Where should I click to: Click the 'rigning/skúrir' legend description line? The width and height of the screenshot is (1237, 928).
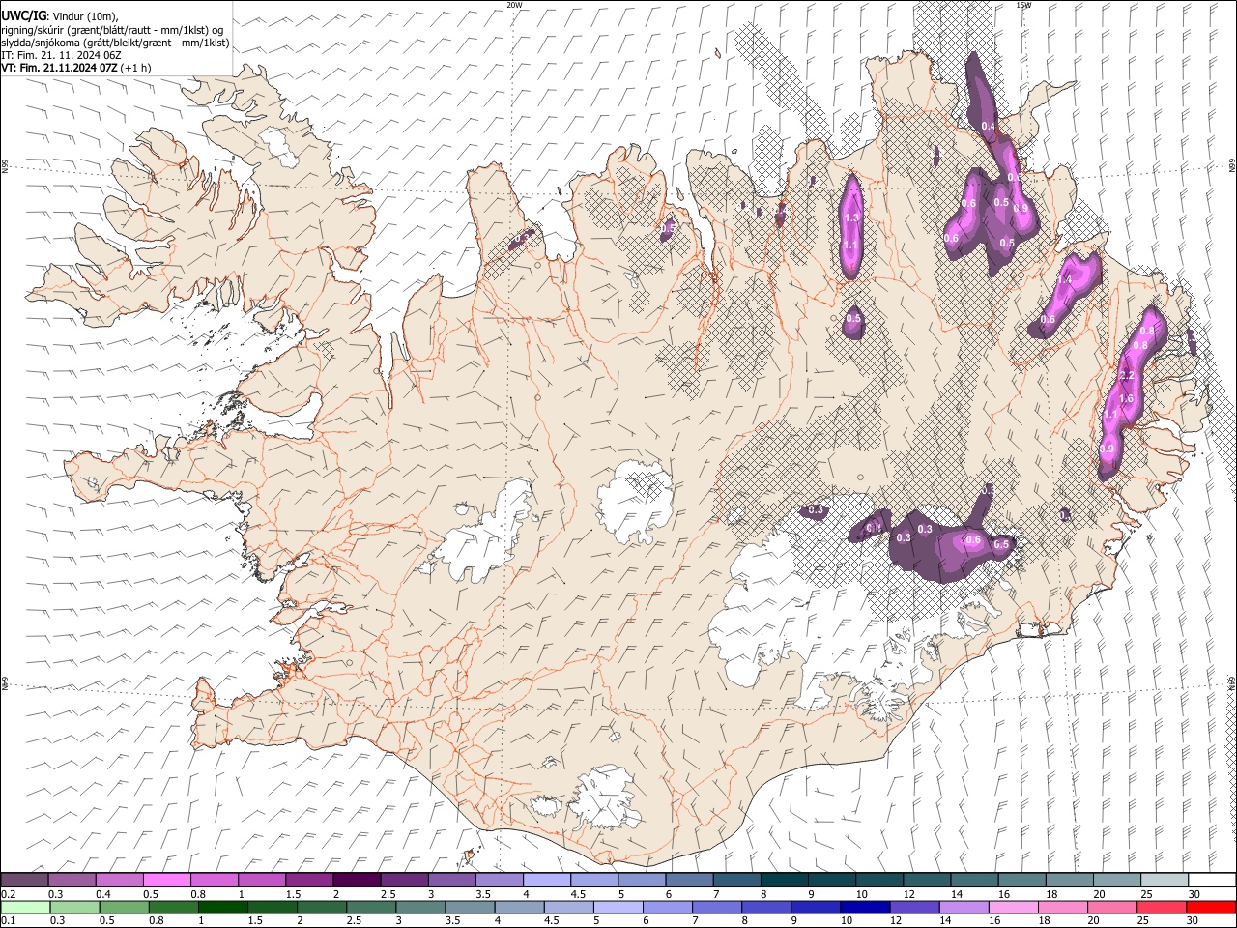[x=112, y=29]
